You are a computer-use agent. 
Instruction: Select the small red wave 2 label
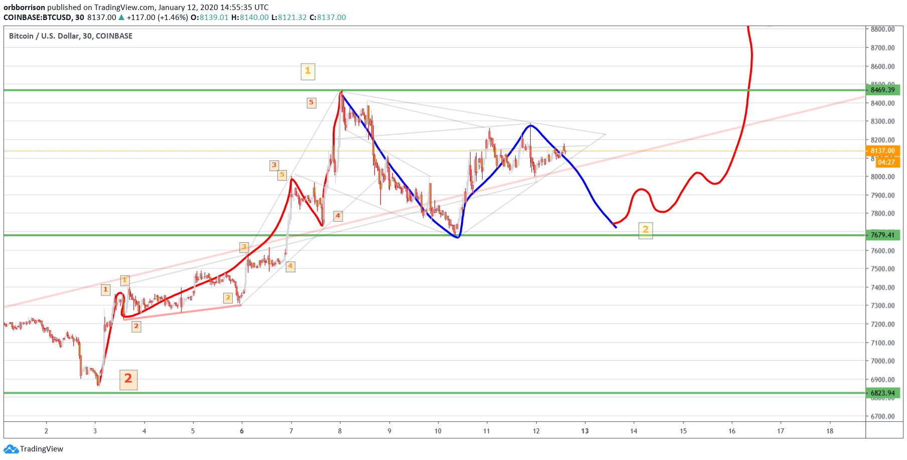[136, 327]
